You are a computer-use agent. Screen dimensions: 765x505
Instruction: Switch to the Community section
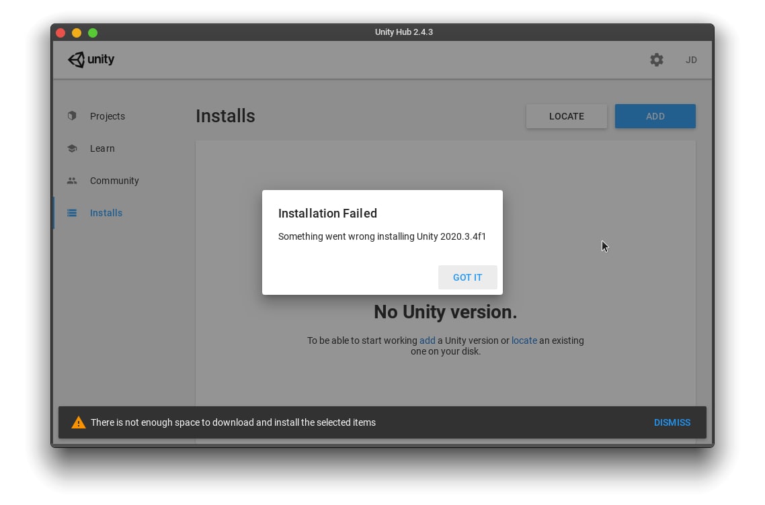tap(114, 181)
